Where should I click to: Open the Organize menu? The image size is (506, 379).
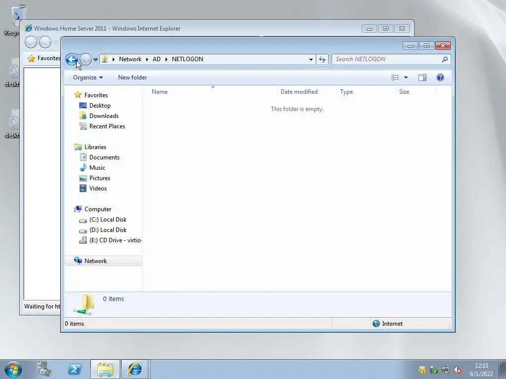tap(88, 77)
